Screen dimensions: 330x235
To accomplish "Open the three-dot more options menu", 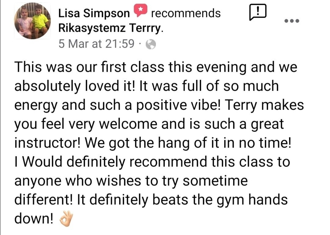I will pyautogui.click(x=292, y=21).
